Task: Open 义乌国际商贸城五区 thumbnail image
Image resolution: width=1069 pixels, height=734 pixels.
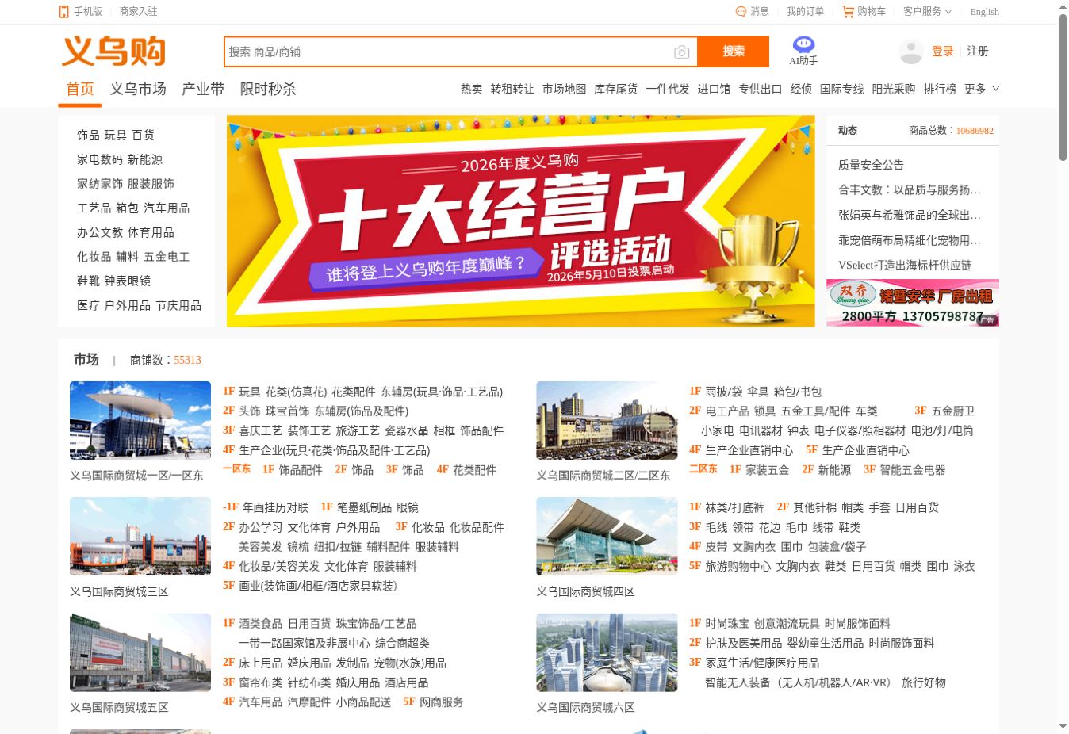Action: pyautogui.click(x=140, y=652)
